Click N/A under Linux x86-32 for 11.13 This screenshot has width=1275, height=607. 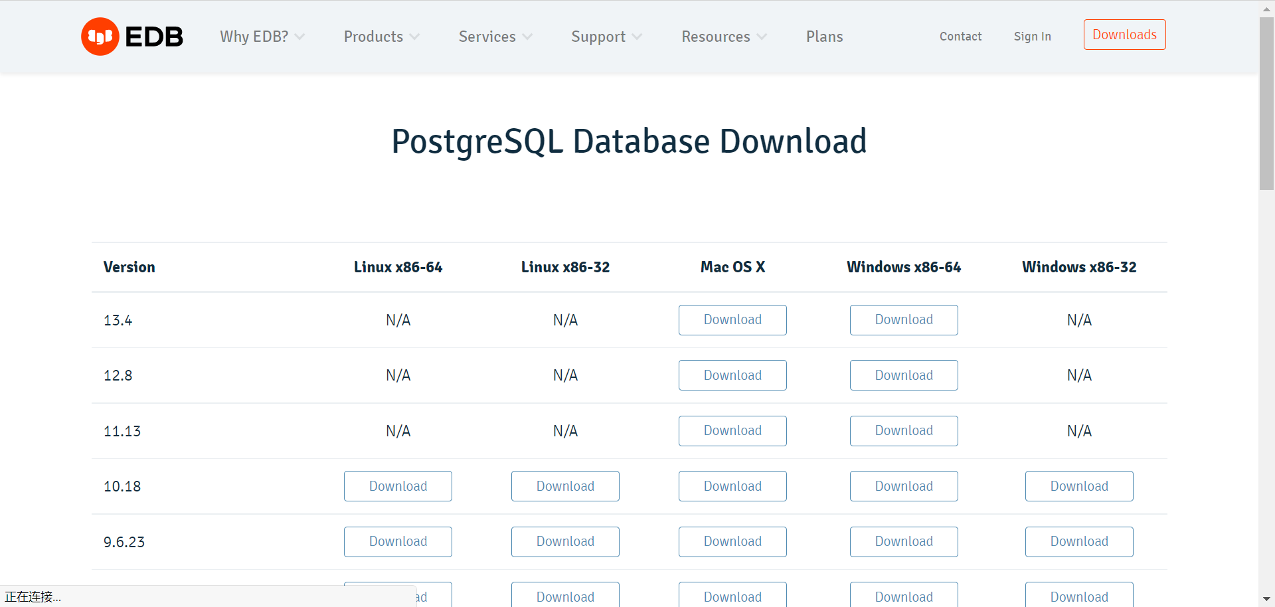pyautogui.click(x=565, y=431)
